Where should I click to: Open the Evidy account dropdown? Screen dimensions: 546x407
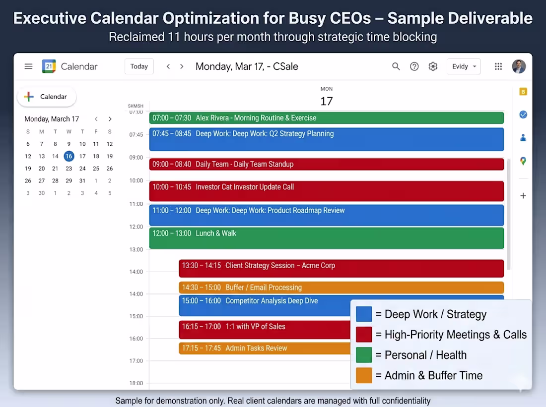[x=463, y=66]
